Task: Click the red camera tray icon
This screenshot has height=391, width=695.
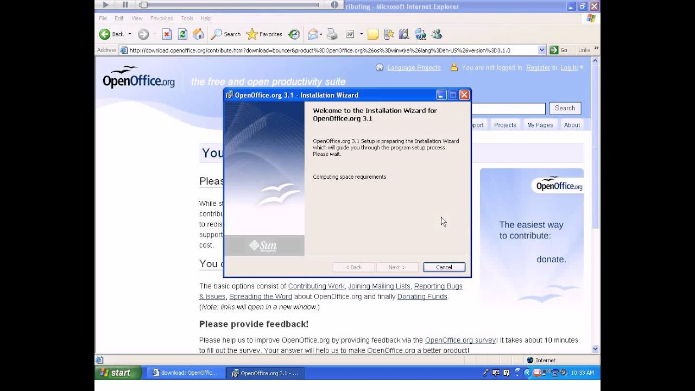Action: pyautogui.click(x=537, y=373)
